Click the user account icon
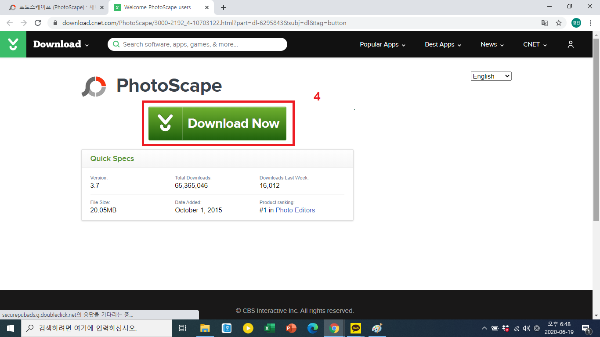This screenshot has height=337, width=600. [571, 44]
